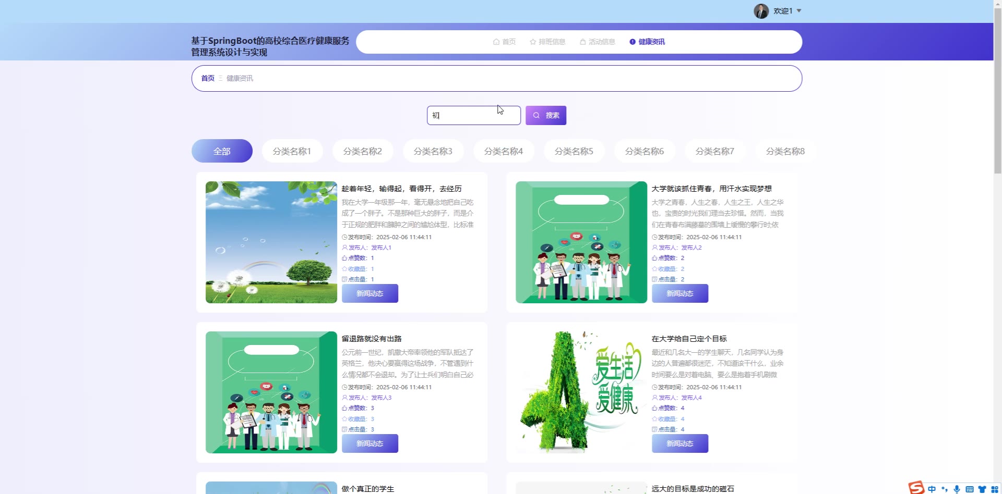Open Sogou toolbox grid icon
The height and width of the screenshot is (494, 1002).
click(995, 489)
